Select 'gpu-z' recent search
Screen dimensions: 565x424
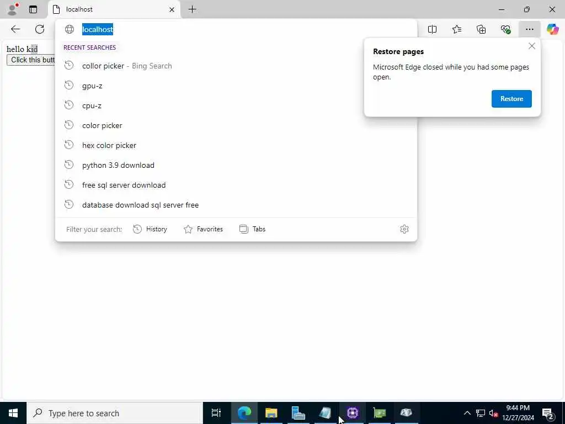click(236, 86)
